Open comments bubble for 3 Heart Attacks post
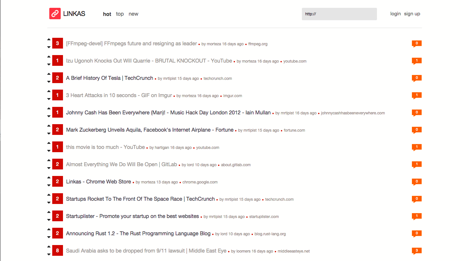The image size is (469, 261). pyautogui.click(x=417, y=95)
